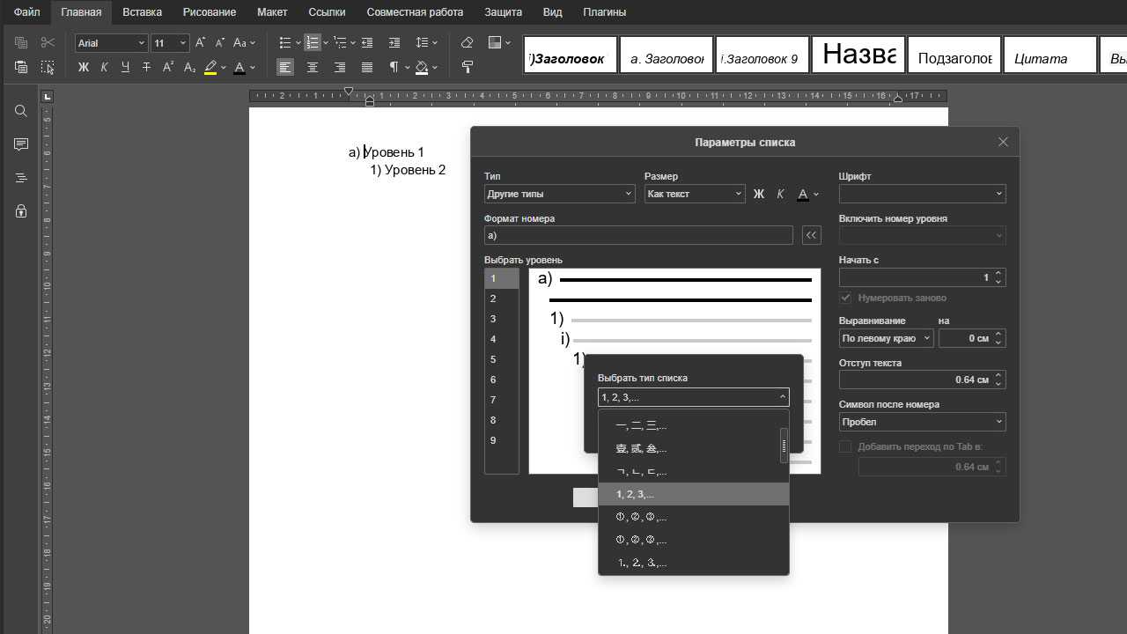1127x634 pixels.
Task: Toggle the 'Нумеровать заново' checkbox
Action: pos(846,298)
